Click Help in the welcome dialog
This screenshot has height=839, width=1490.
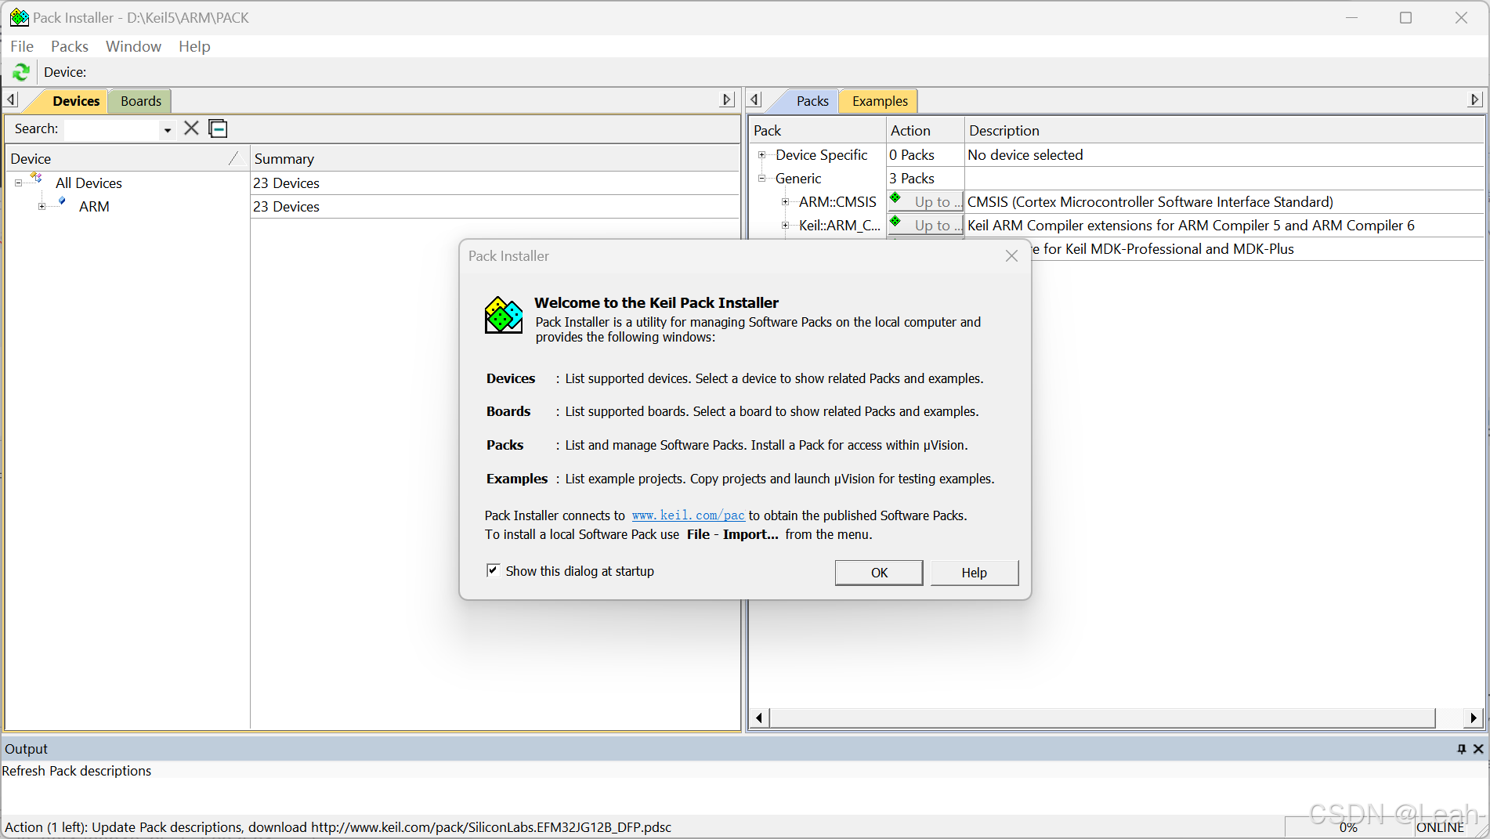tap(974, 573)
